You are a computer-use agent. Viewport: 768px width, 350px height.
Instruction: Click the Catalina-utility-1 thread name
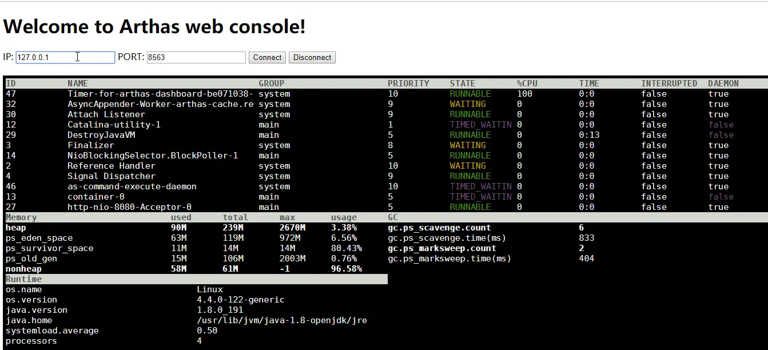[114, 125]
